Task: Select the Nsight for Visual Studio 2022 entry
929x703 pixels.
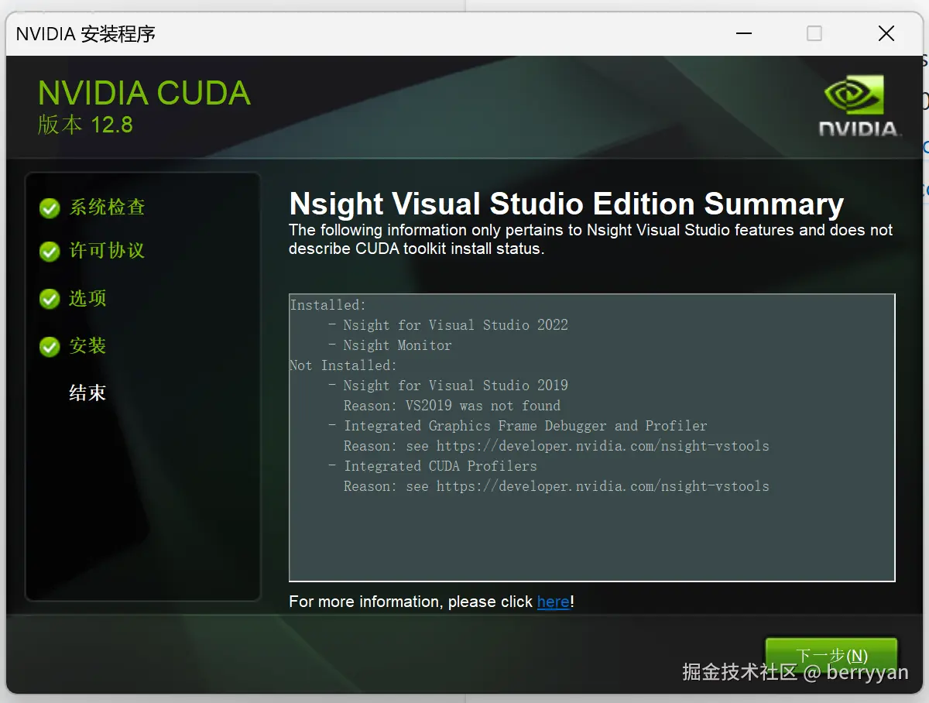Action: [455, 325]
